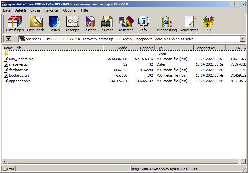This screenshot has height=173, width=248.
Task: Click the archive path text in address bar
Action: pyautogui.click(x=110, y=39)
